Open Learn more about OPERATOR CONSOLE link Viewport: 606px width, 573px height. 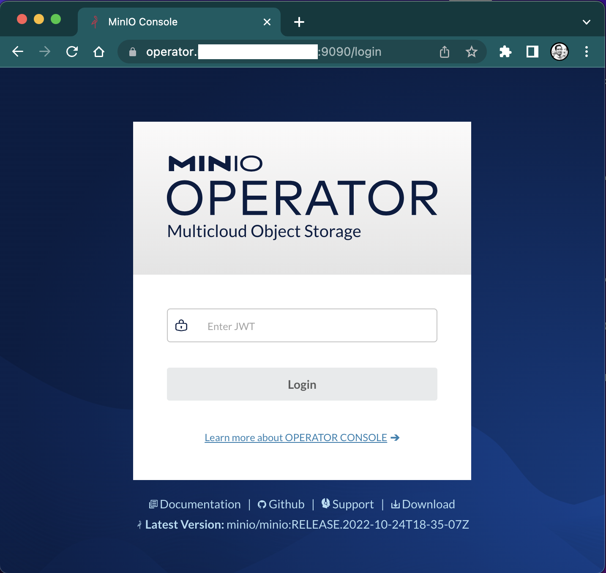pyautogui.click(x=296, y=438)
